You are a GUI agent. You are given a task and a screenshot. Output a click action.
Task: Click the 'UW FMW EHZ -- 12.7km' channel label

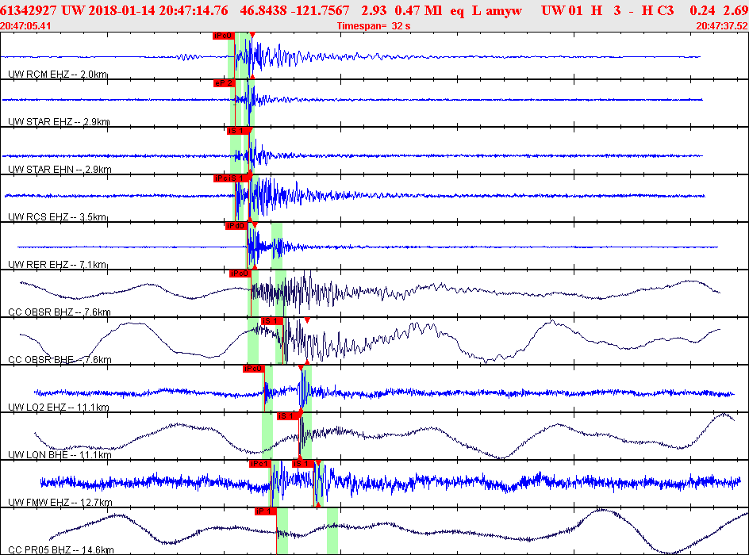[x=60, y=503]
